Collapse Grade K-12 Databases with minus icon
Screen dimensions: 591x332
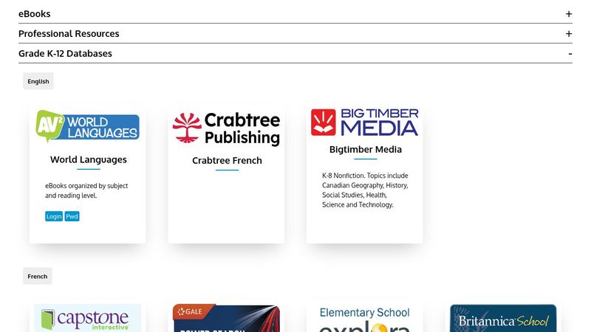pos(570,54)
